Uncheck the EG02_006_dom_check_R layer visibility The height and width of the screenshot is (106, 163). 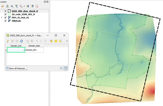point(5,11)
